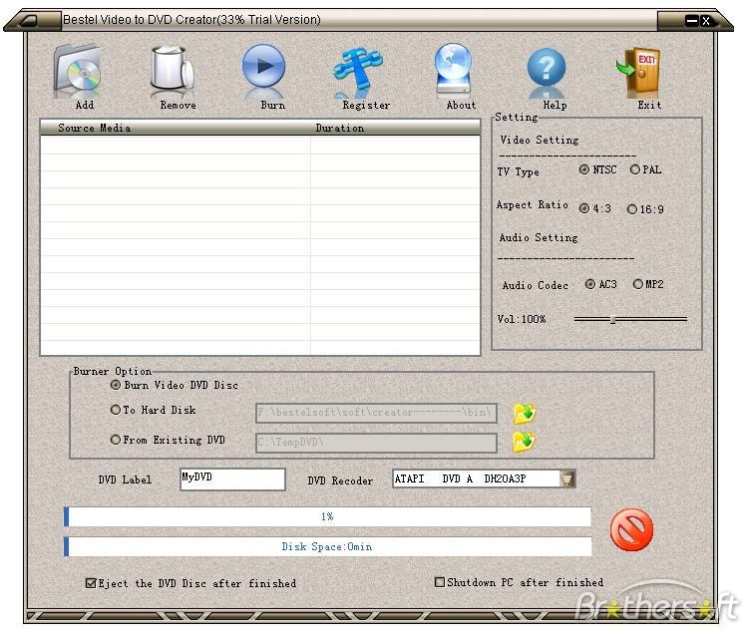This screenshot has width=743, height=638.
Task: Open the Register wrench icon
Action: point(358,69)
